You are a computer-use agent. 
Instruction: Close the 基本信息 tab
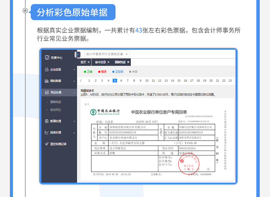coord(109,62)
